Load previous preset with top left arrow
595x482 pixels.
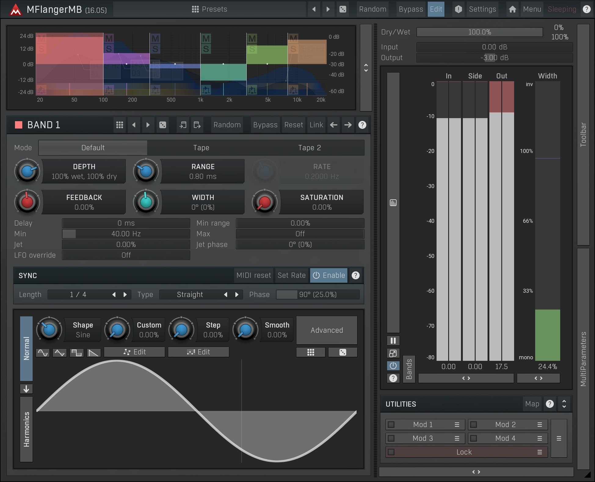click(314, 9)
